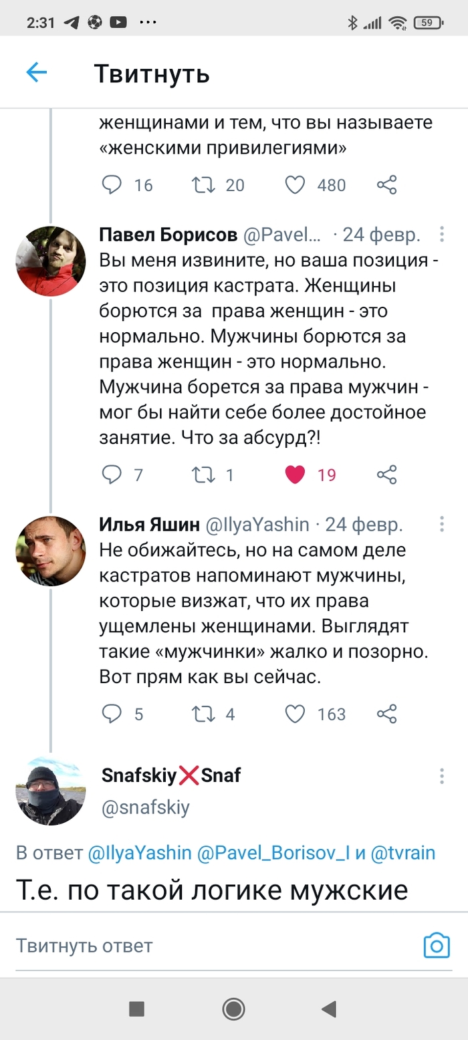The height and width of the screenshot is (1040, 468).
Task: Reply to Илья Яшин's tweet
Action: coord(111,714)
